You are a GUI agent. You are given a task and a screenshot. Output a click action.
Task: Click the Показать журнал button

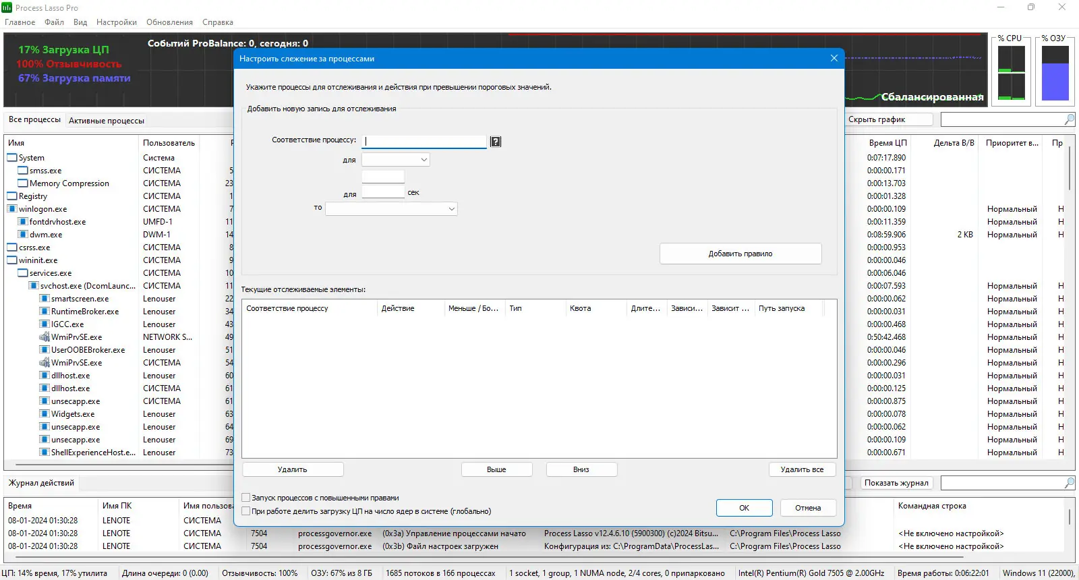pyautogui.click(x=897, y=483)
